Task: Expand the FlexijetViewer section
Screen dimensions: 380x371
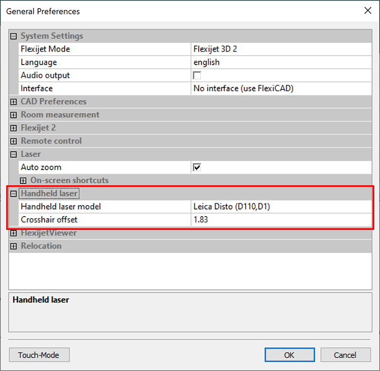Action: coord(13,233)
